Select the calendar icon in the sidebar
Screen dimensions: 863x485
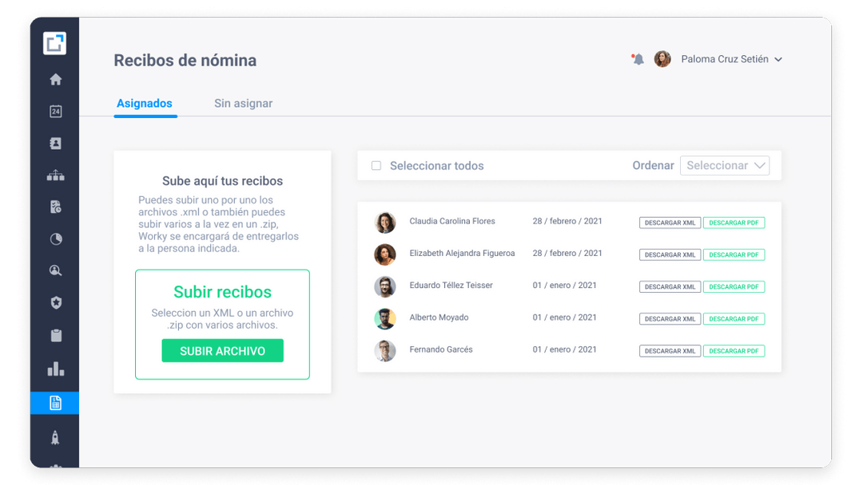click(55, 111)
